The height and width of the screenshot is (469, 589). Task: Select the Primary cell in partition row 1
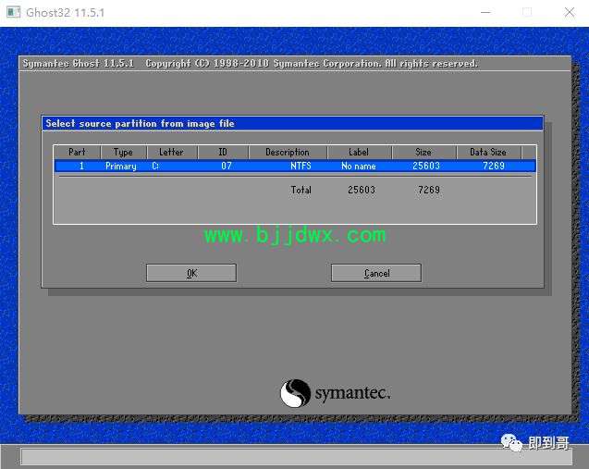(120, 166)
